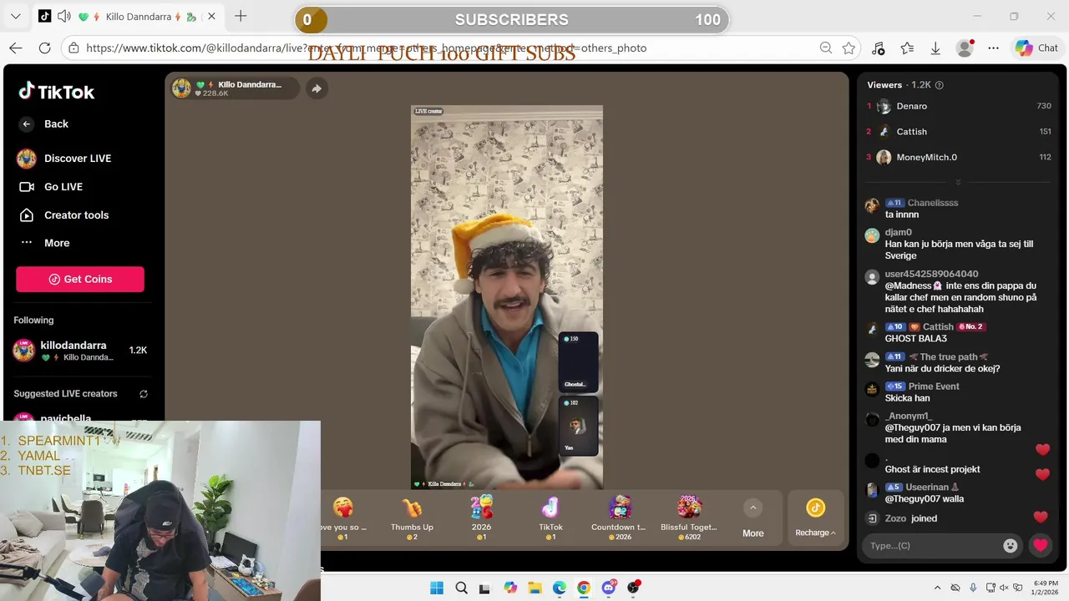Expand the viewer ranking list chevron
The width and height of the screenshot is (1069, 601).
(x=958, y=182)
